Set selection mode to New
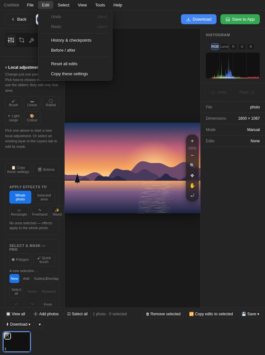 click(14, 279)
